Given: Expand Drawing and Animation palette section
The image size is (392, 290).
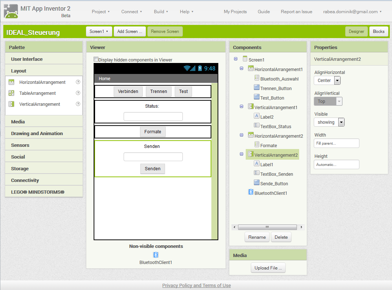Looking at the screenshot, I should 44,134.
